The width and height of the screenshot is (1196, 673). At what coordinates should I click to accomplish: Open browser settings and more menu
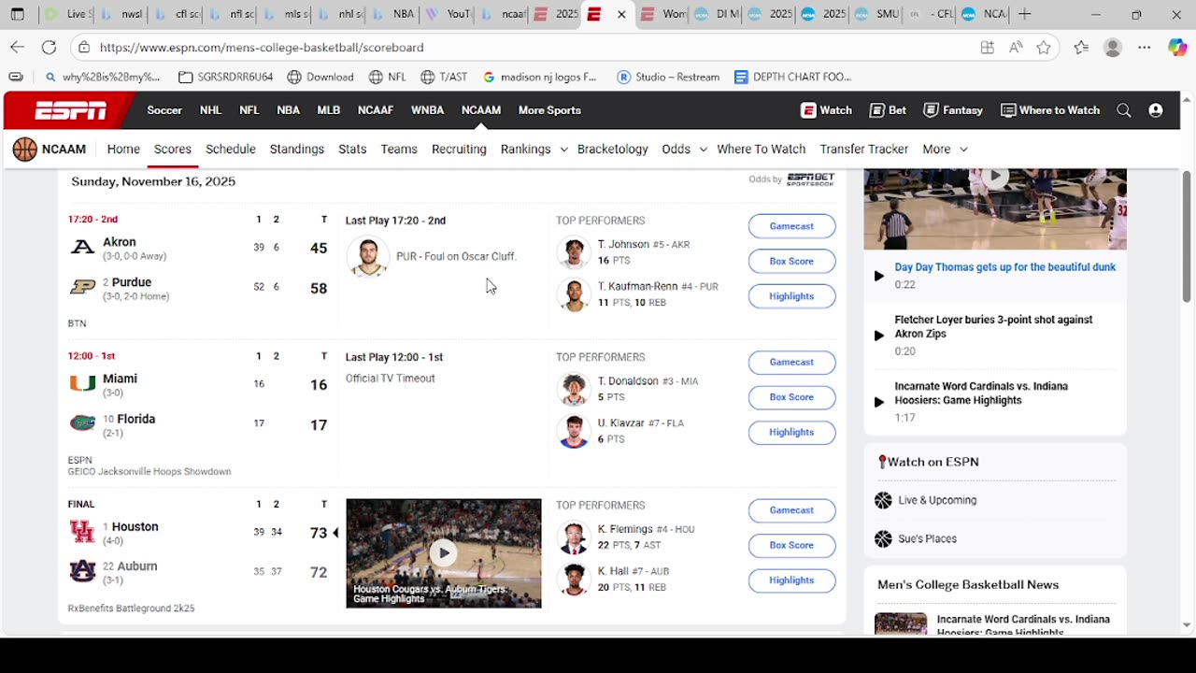tap(1144, 48)
